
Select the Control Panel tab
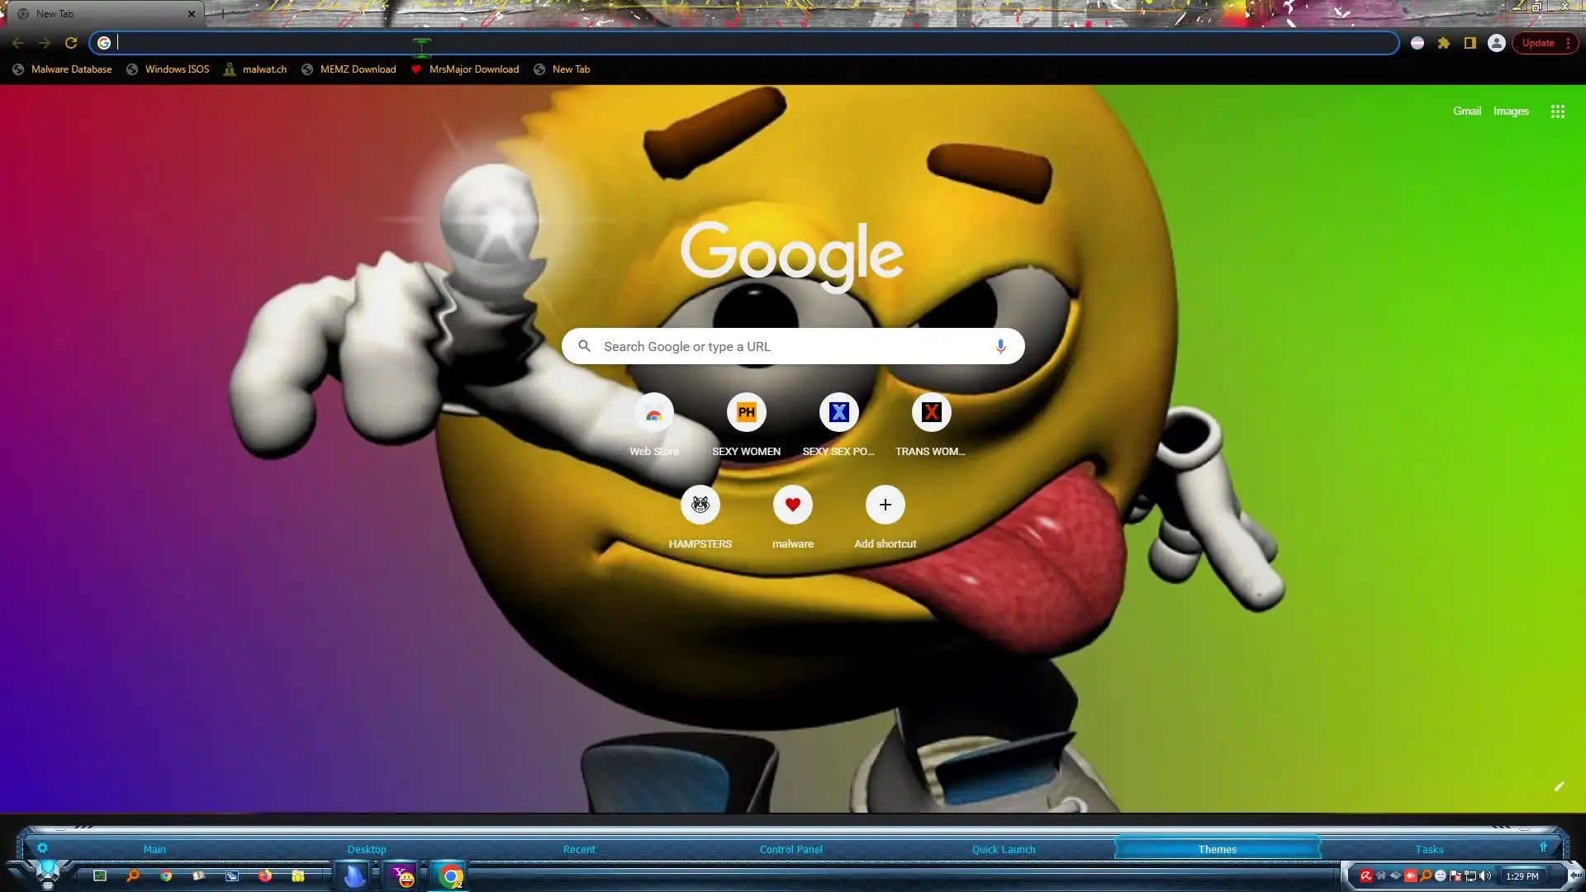coord(791,849)
